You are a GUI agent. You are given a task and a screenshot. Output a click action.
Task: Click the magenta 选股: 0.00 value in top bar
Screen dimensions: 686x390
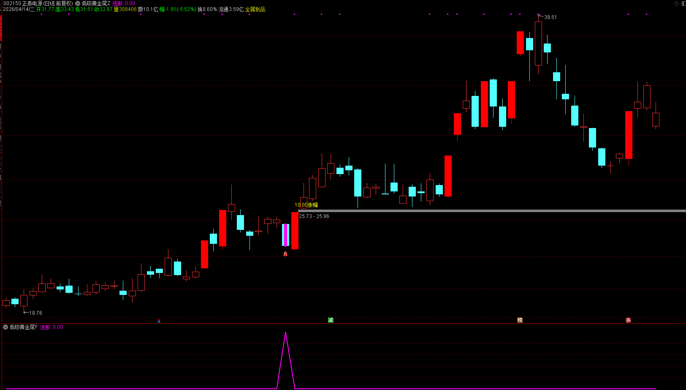124,3
